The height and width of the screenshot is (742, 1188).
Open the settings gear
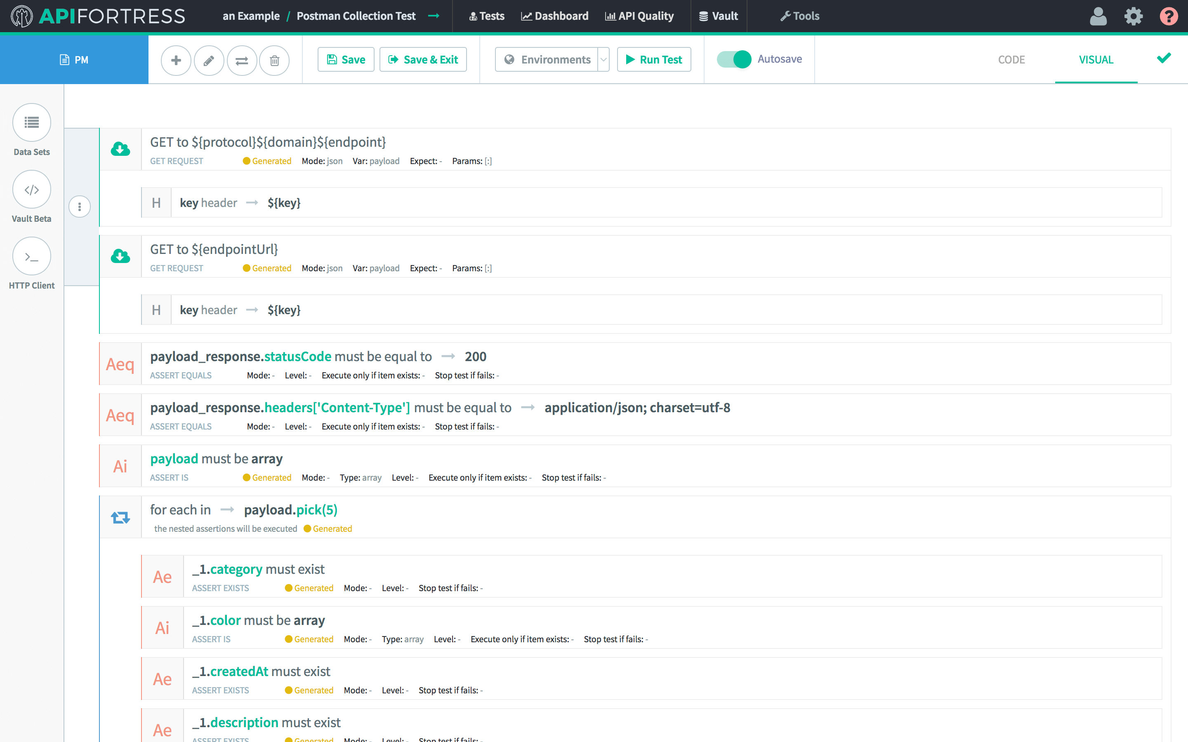click(x=1133, y=16)
